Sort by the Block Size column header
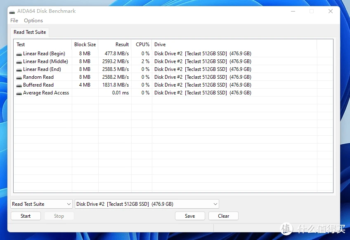This screenshot has width=350, height=240. pyautogui.click(x=85, y=45)
